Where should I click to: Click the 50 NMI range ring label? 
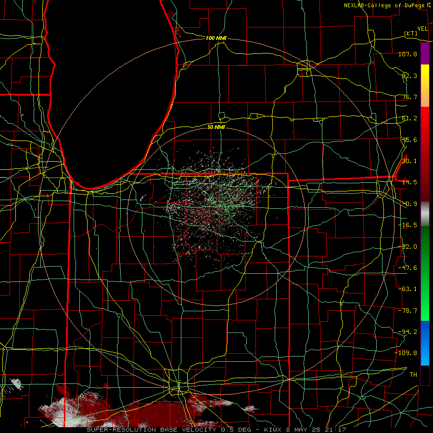[x=216, y=127]
